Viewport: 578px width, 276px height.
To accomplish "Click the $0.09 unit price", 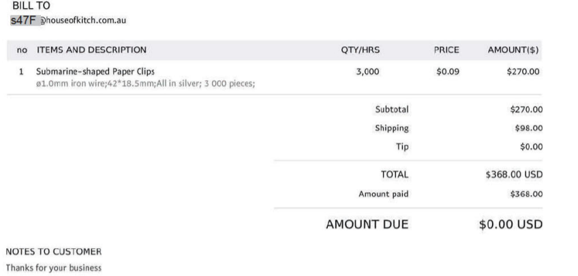I will [x=447, y=71].
